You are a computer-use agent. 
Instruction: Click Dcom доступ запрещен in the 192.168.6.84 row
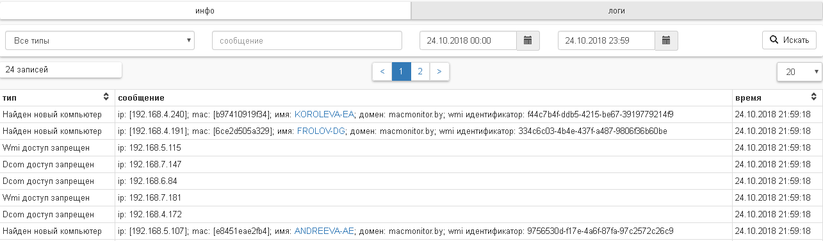pyautogui.click(x=49, y=181)
